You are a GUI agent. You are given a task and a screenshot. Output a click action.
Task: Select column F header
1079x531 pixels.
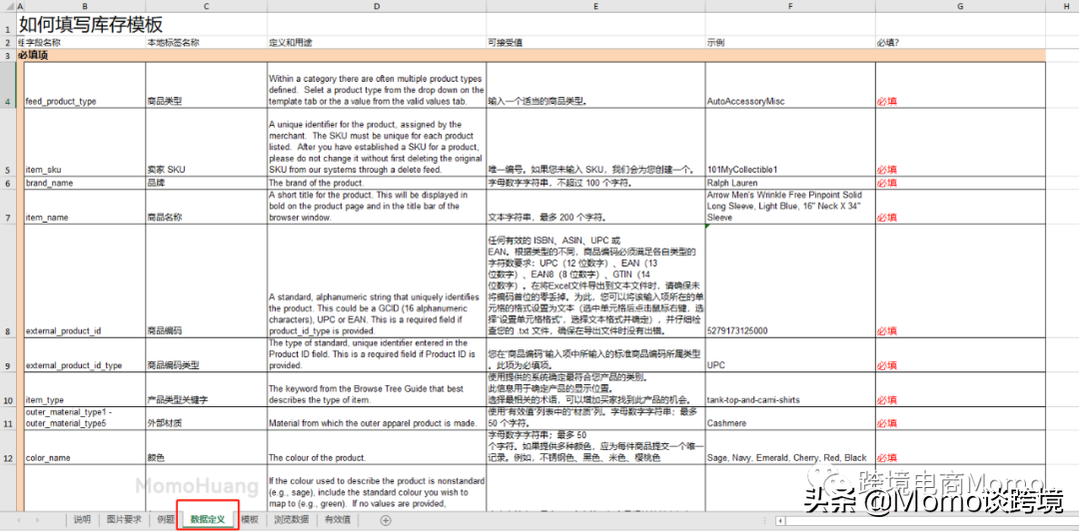click(790, 6)
